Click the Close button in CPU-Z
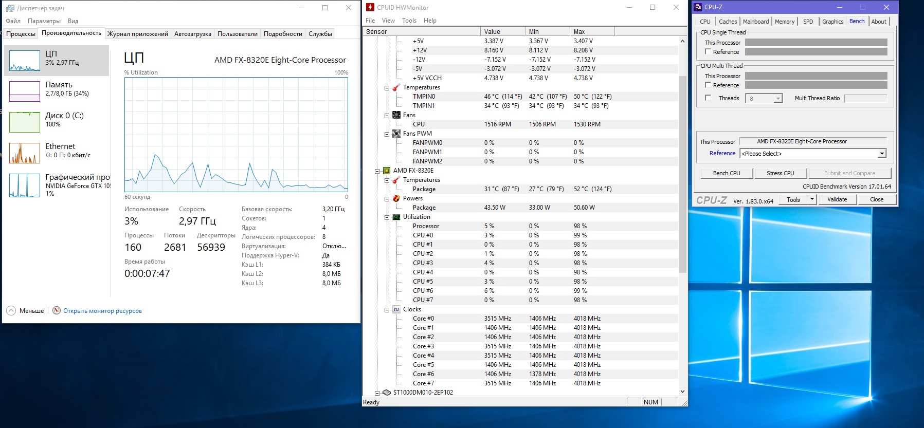Image resolution: width=924 pixels, height=428 pixels. (877, 199)
